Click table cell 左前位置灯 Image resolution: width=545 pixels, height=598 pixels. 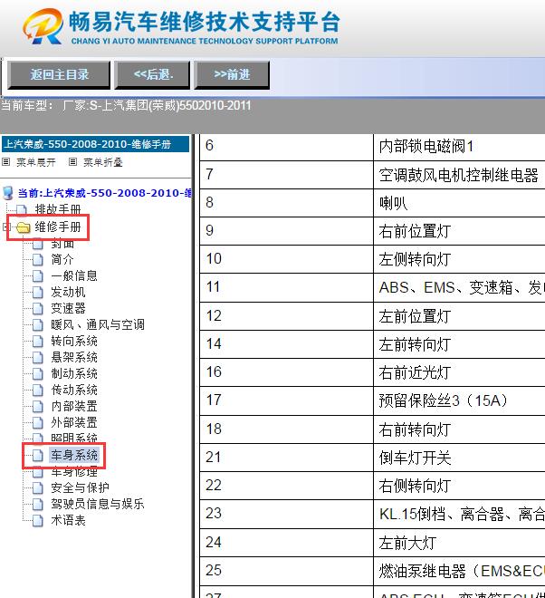tap(459, 316)
